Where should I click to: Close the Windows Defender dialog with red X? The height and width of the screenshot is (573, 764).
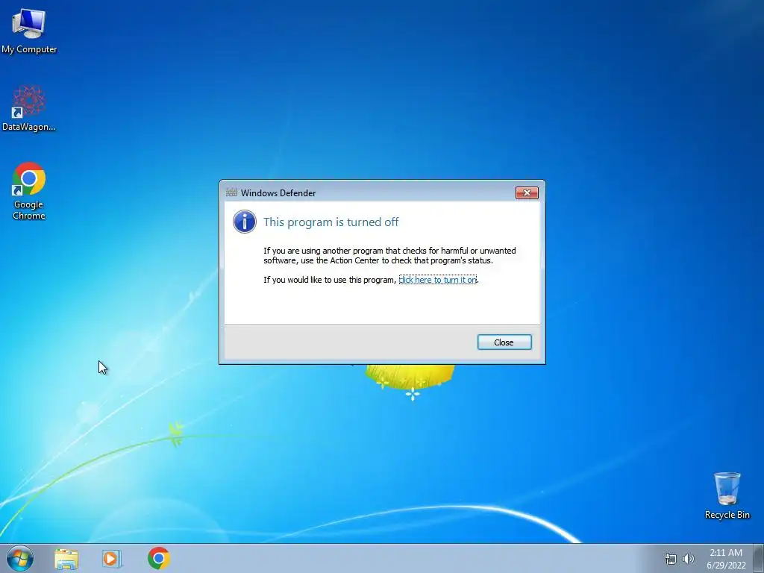pos(527,193)
